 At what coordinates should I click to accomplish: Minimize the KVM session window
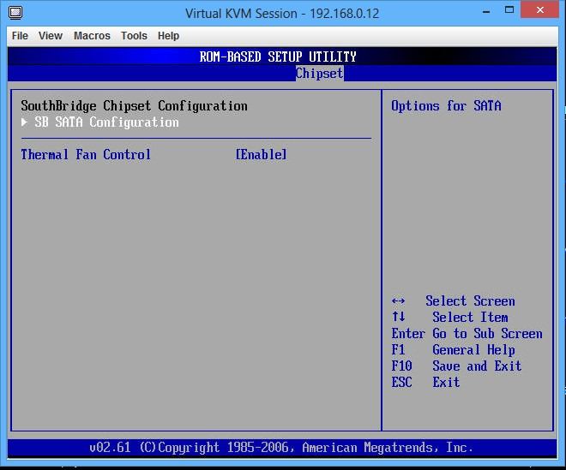click(486, 11)
